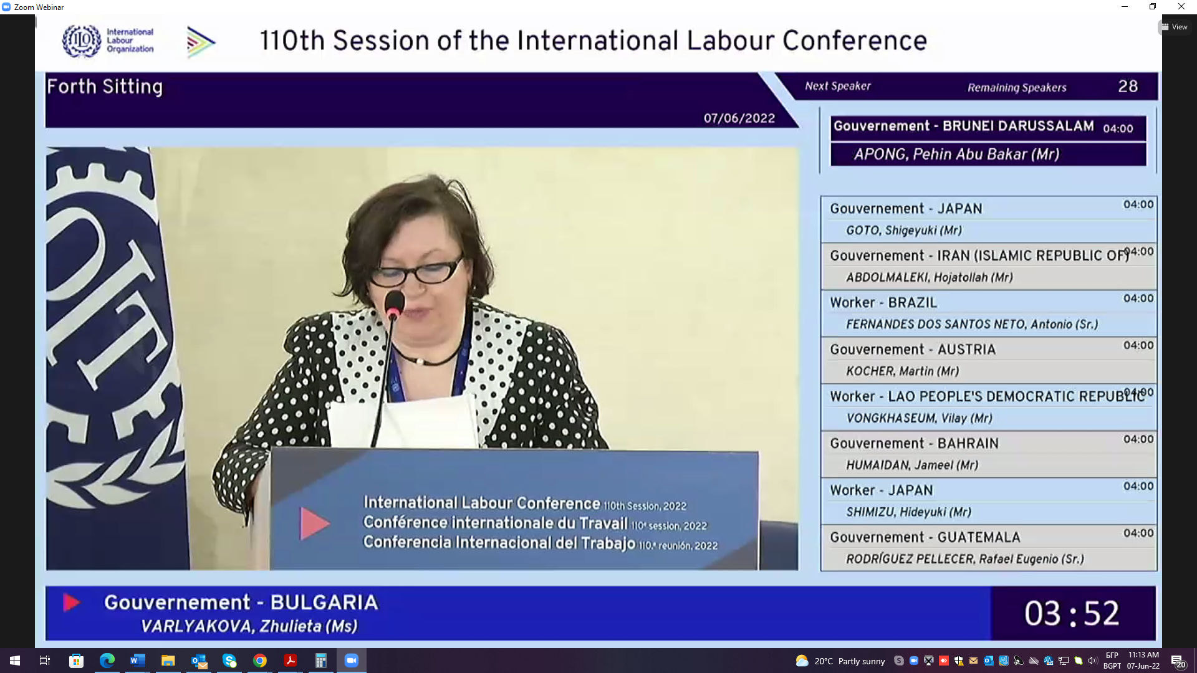The width and height of the screenshot is (1197, 673).
Task: Open the View options button
Action: (1175, 27)
